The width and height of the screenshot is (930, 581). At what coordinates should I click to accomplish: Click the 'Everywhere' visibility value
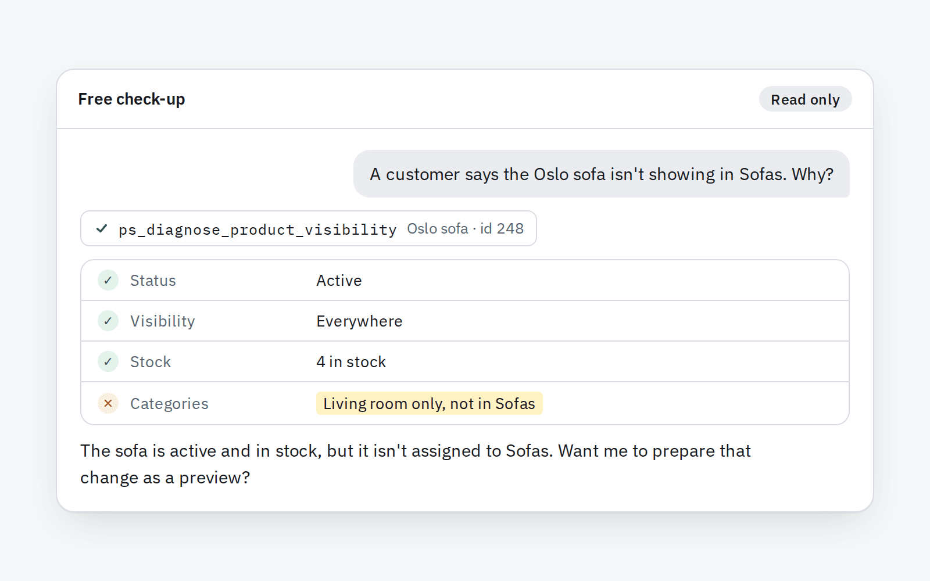359,321
